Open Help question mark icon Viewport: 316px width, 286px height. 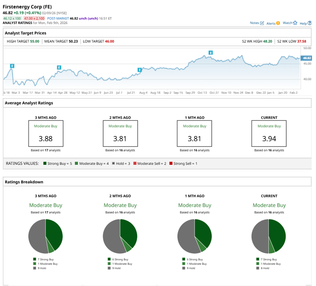(x=310, y=23)
